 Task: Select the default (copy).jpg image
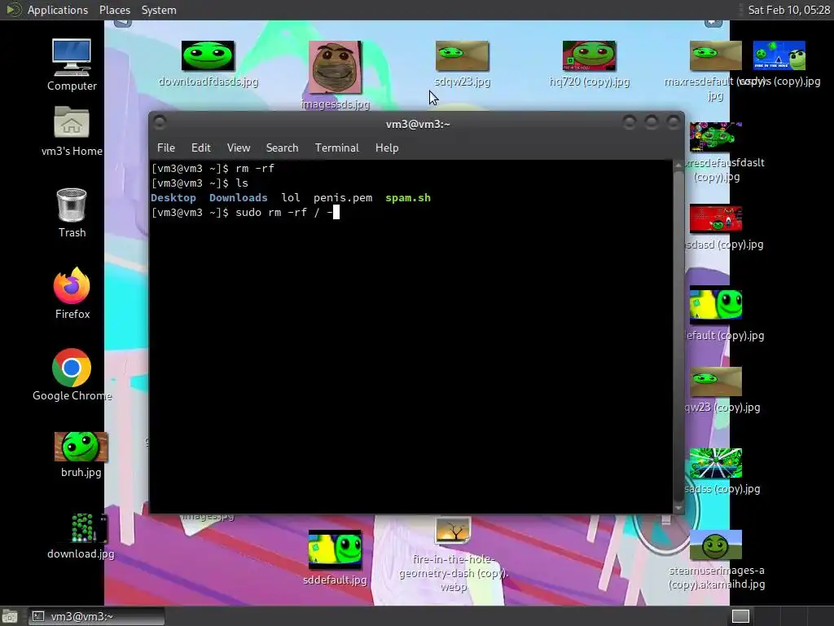716,305
